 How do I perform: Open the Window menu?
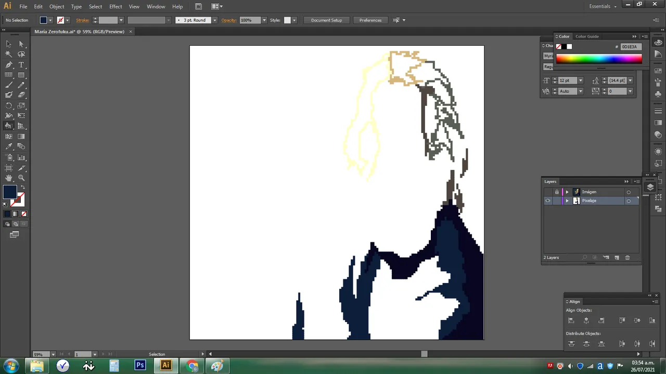click(156, 6)
